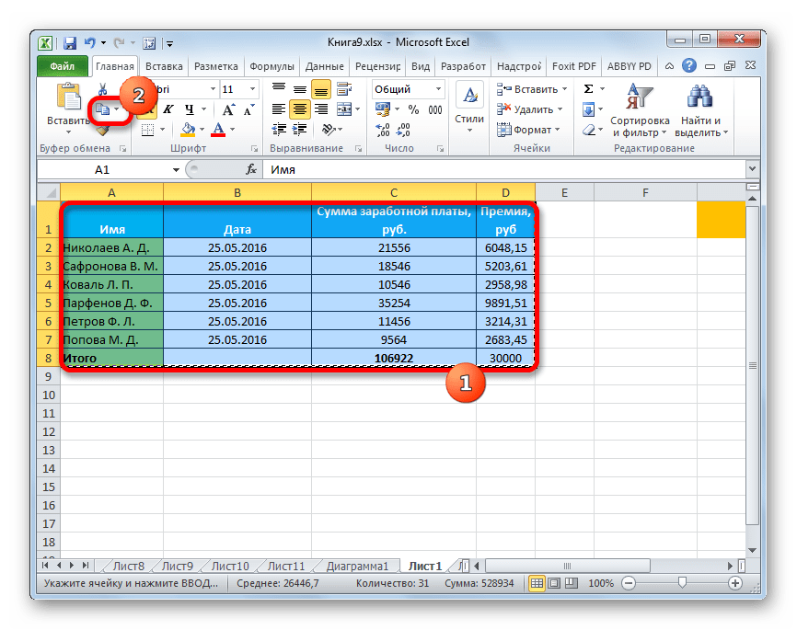This screenshot has height=630, width=797.
Task: Click the large Paste clipboard icon
Action: pyautogui.click(x=69, y=97)
